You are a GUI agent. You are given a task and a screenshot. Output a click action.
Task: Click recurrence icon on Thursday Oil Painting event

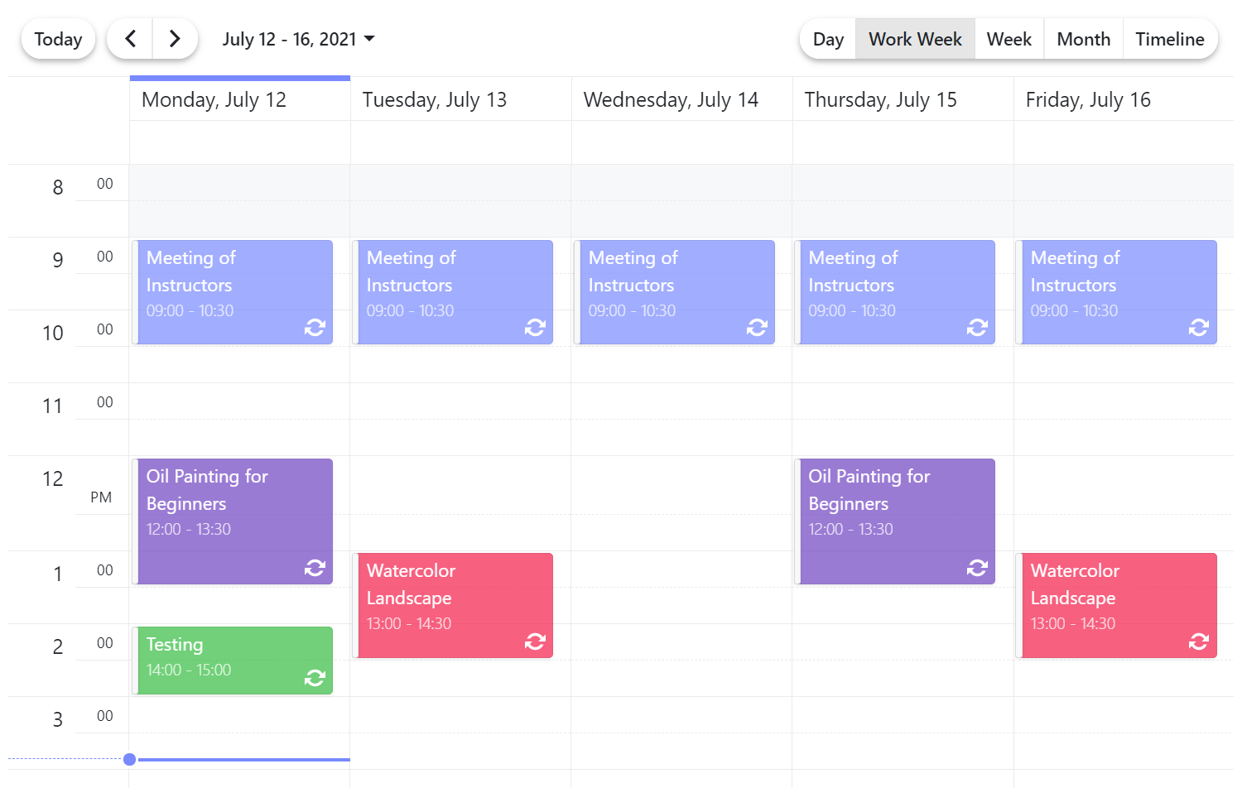point(977,568)
